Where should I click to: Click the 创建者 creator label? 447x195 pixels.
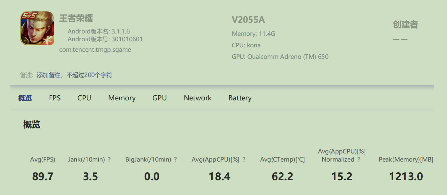click(x=405, y=25)
